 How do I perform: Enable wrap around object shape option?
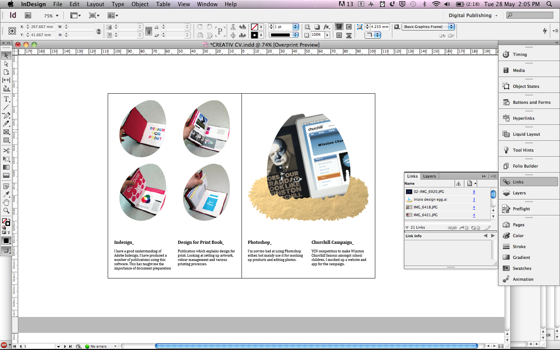[339, 35]
